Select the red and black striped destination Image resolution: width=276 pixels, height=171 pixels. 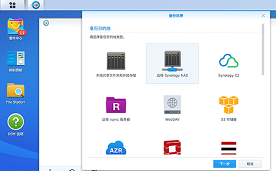(x=229, y=148)
